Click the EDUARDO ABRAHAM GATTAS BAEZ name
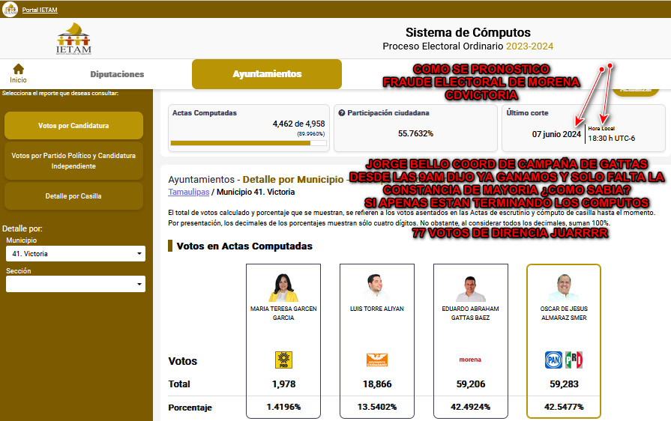Screen dimensions: 671x421 470,313
